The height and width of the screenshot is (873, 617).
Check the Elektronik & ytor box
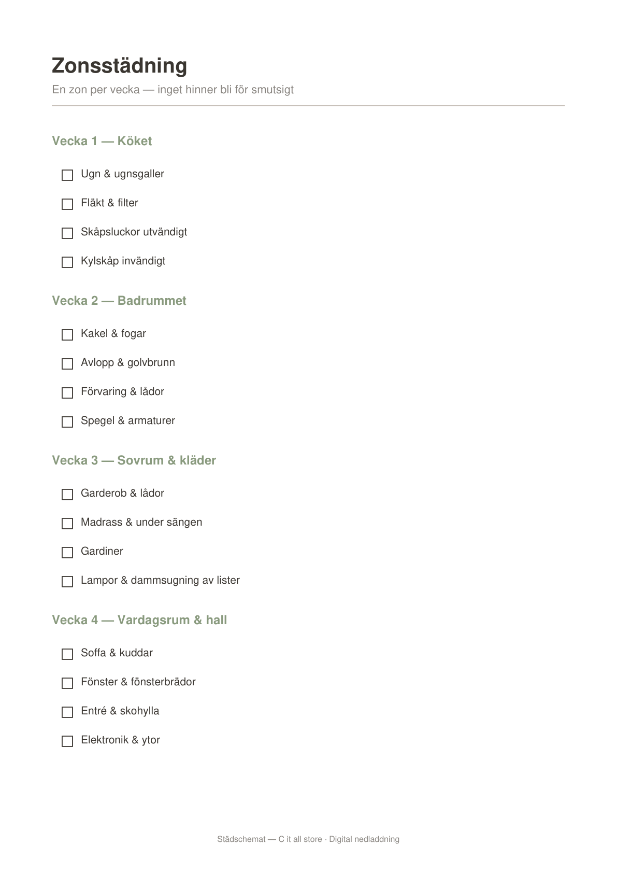coord(67,741)
